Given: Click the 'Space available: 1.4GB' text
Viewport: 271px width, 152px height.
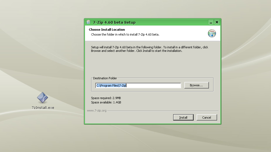Looking at the screenshot, I should 106,102.
